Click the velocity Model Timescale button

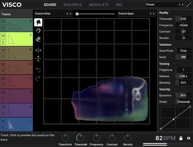tap(183, 102)
